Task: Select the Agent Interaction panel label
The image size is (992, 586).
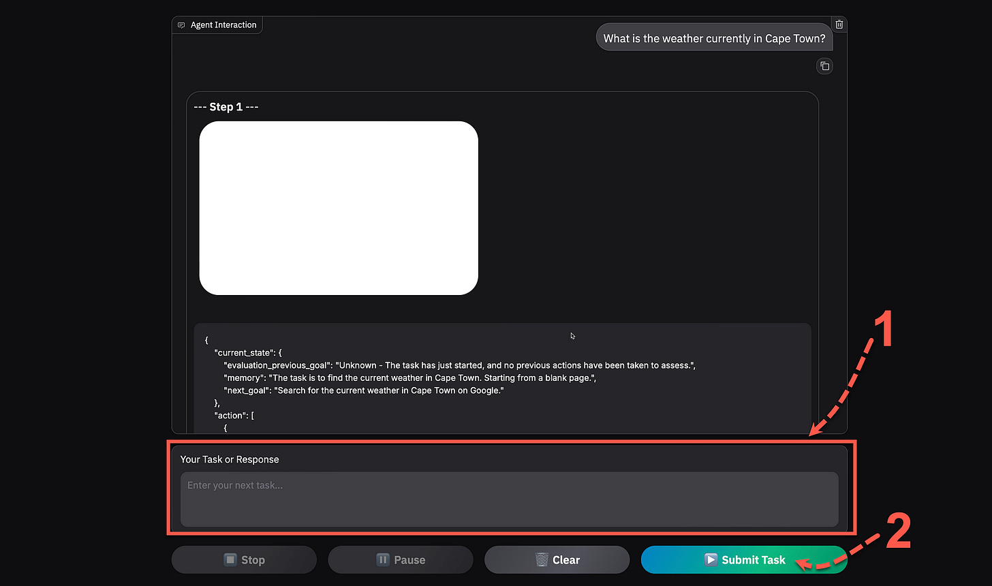Action: [x=217, y=25]
